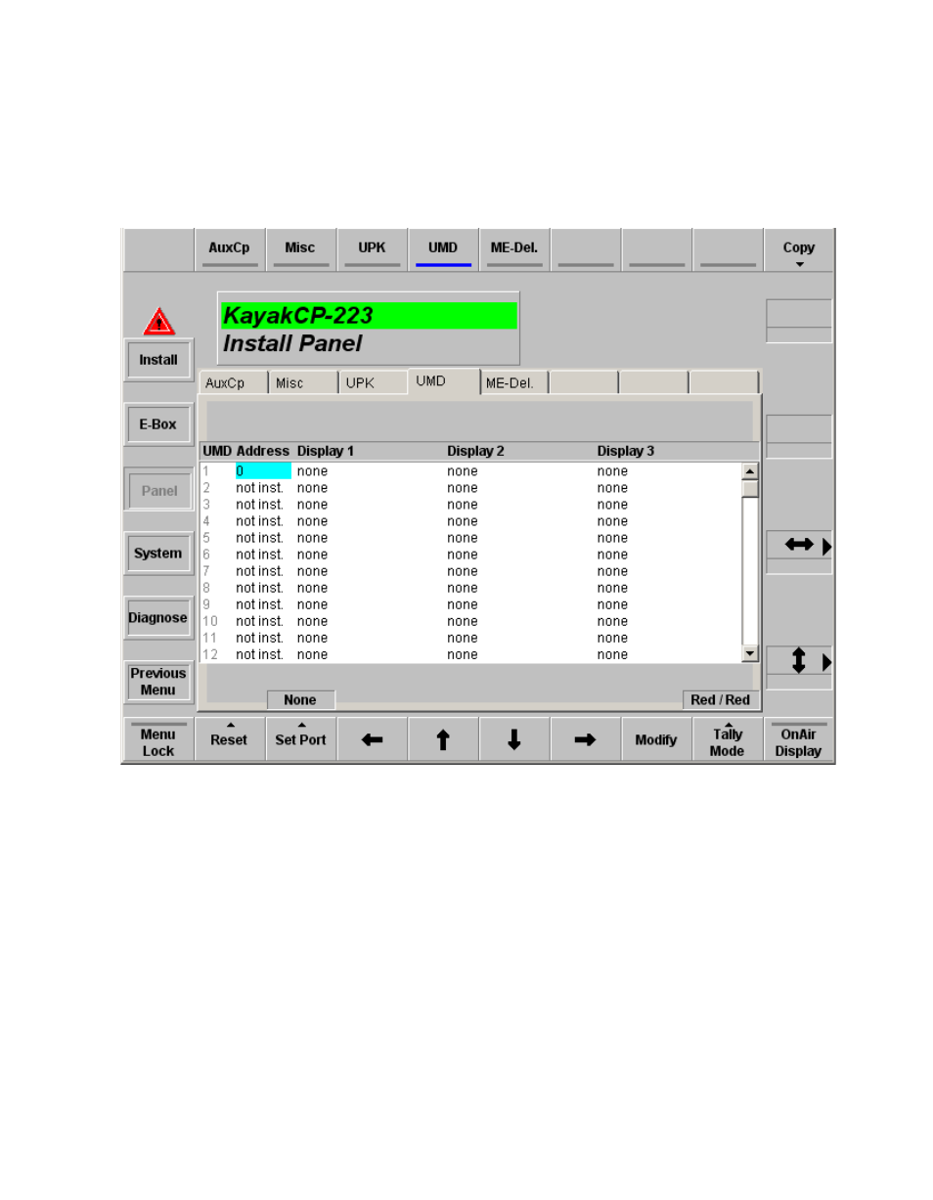Screen dimensions: 933x1200
Task: Switch to the ME-Del. inner tab
Action: click(514, 383)
